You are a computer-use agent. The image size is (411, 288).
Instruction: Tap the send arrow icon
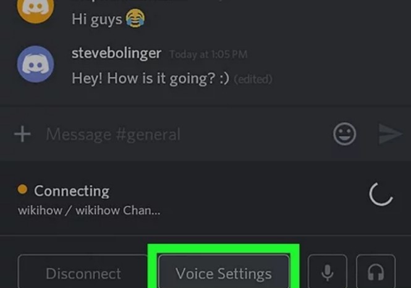point(390,134)
